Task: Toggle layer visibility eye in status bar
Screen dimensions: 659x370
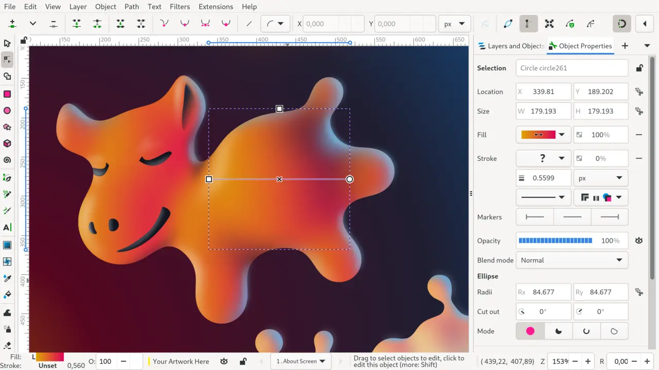Action: [224, 361]
